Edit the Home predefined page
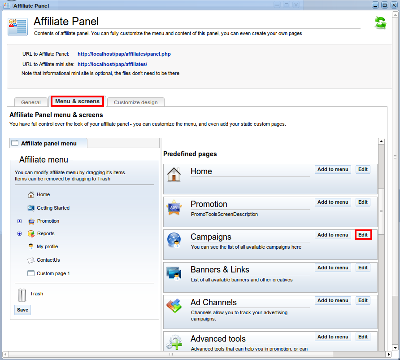The image size is (400, 360). click(363, 169)
